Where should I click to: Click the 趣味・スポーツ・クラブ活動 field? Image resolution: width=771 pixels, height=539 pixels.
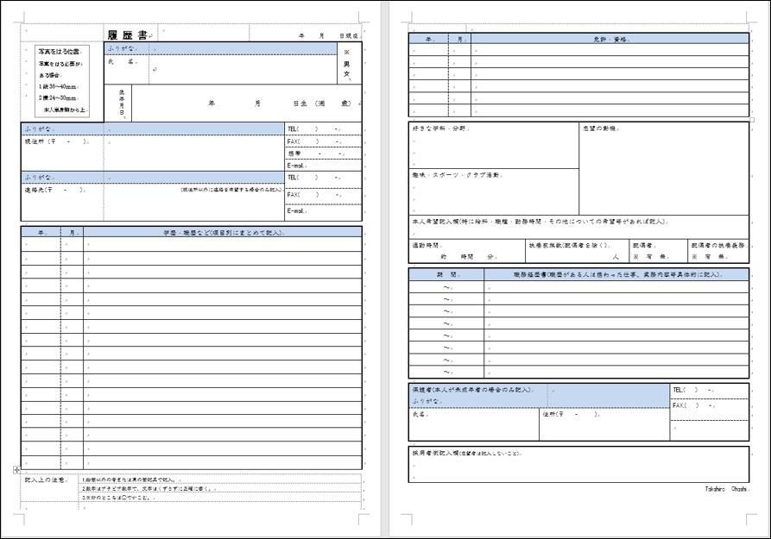click(493, 191)
